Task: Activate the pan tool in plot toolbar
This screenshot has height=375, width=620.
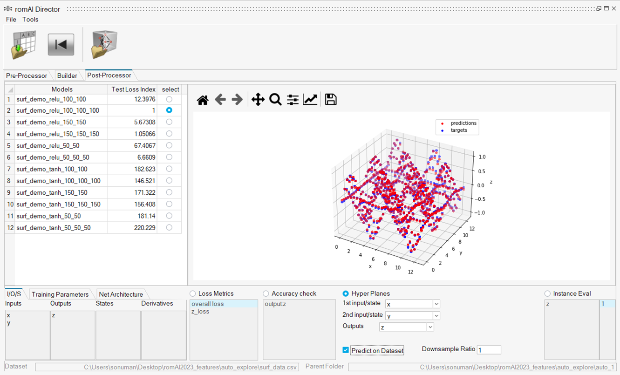Action: pos(258,100)
